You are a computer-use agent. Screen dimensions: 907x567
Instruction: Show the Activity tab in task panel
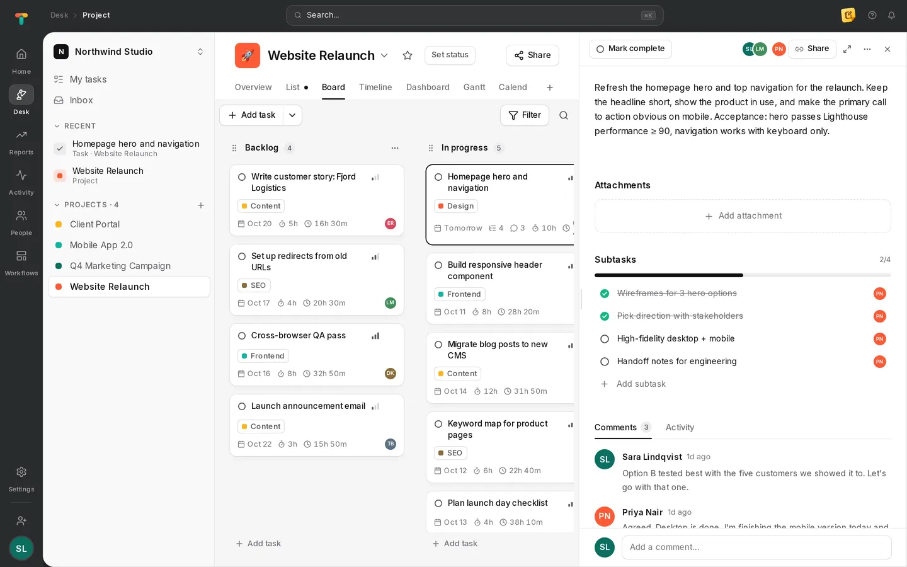[680, 427]
